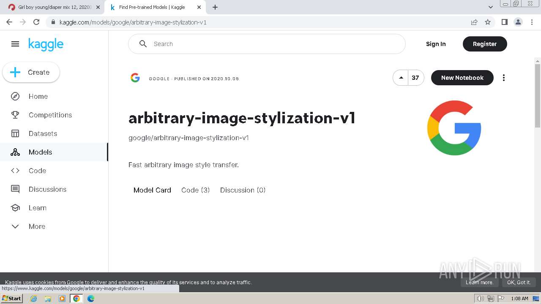Click the Models sidebar icon
541x304 pixels.
click(x=15, y=152)
